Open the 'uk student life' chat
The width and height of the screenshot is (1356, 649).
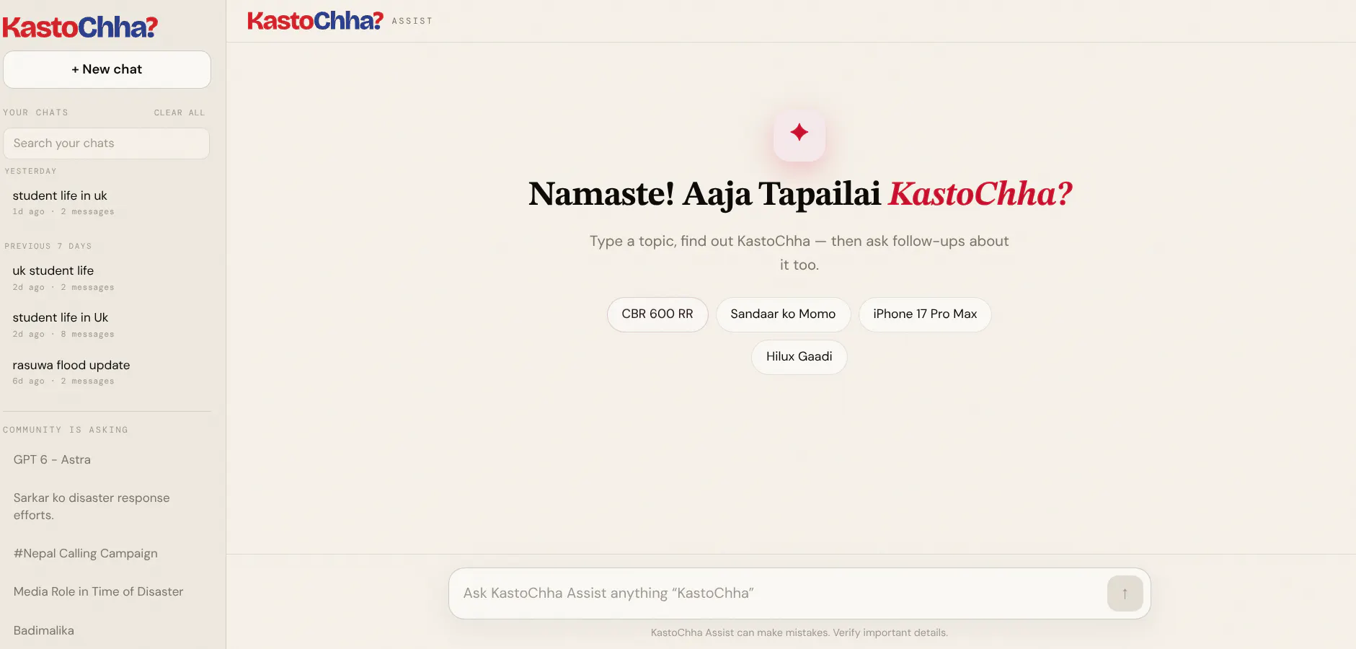(x=107, y=278)
